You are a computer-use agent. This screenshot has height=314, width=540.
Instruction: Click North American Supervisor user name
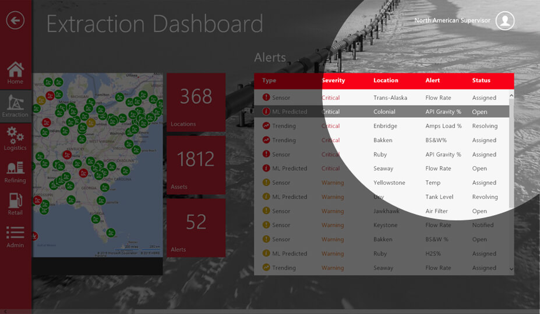[x=452, y=21]
